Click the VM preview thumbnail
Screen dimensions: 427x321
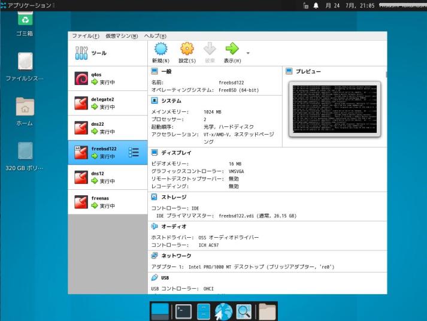335,109
